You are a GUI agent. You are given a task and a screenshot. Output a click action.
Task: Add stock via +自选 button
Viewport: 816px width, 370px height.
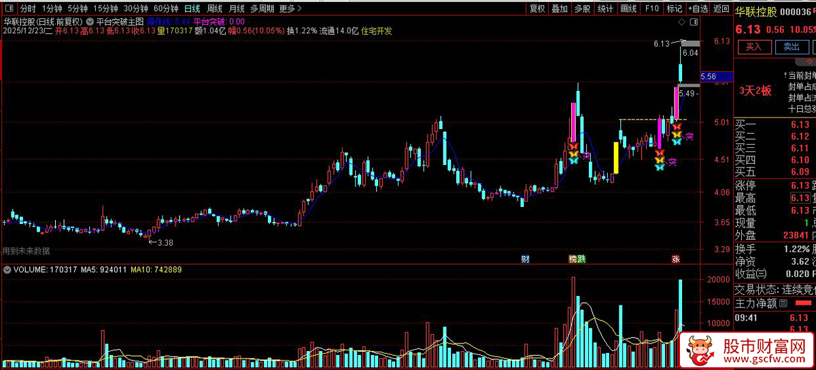coord(698,9)
